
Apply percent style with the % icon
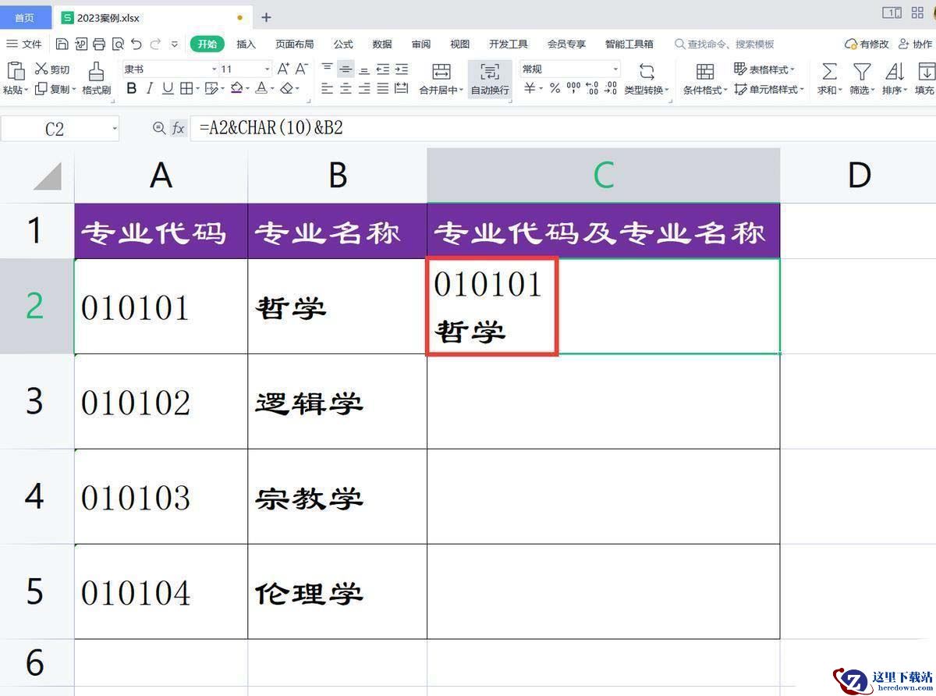555,89
